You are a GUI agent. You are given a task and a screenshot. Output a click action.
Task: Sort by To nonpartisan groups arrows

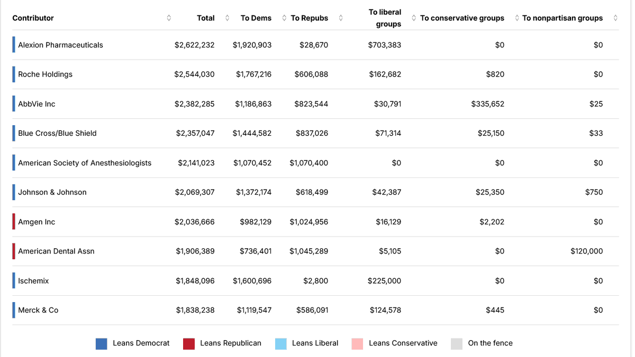click(615, 18)
